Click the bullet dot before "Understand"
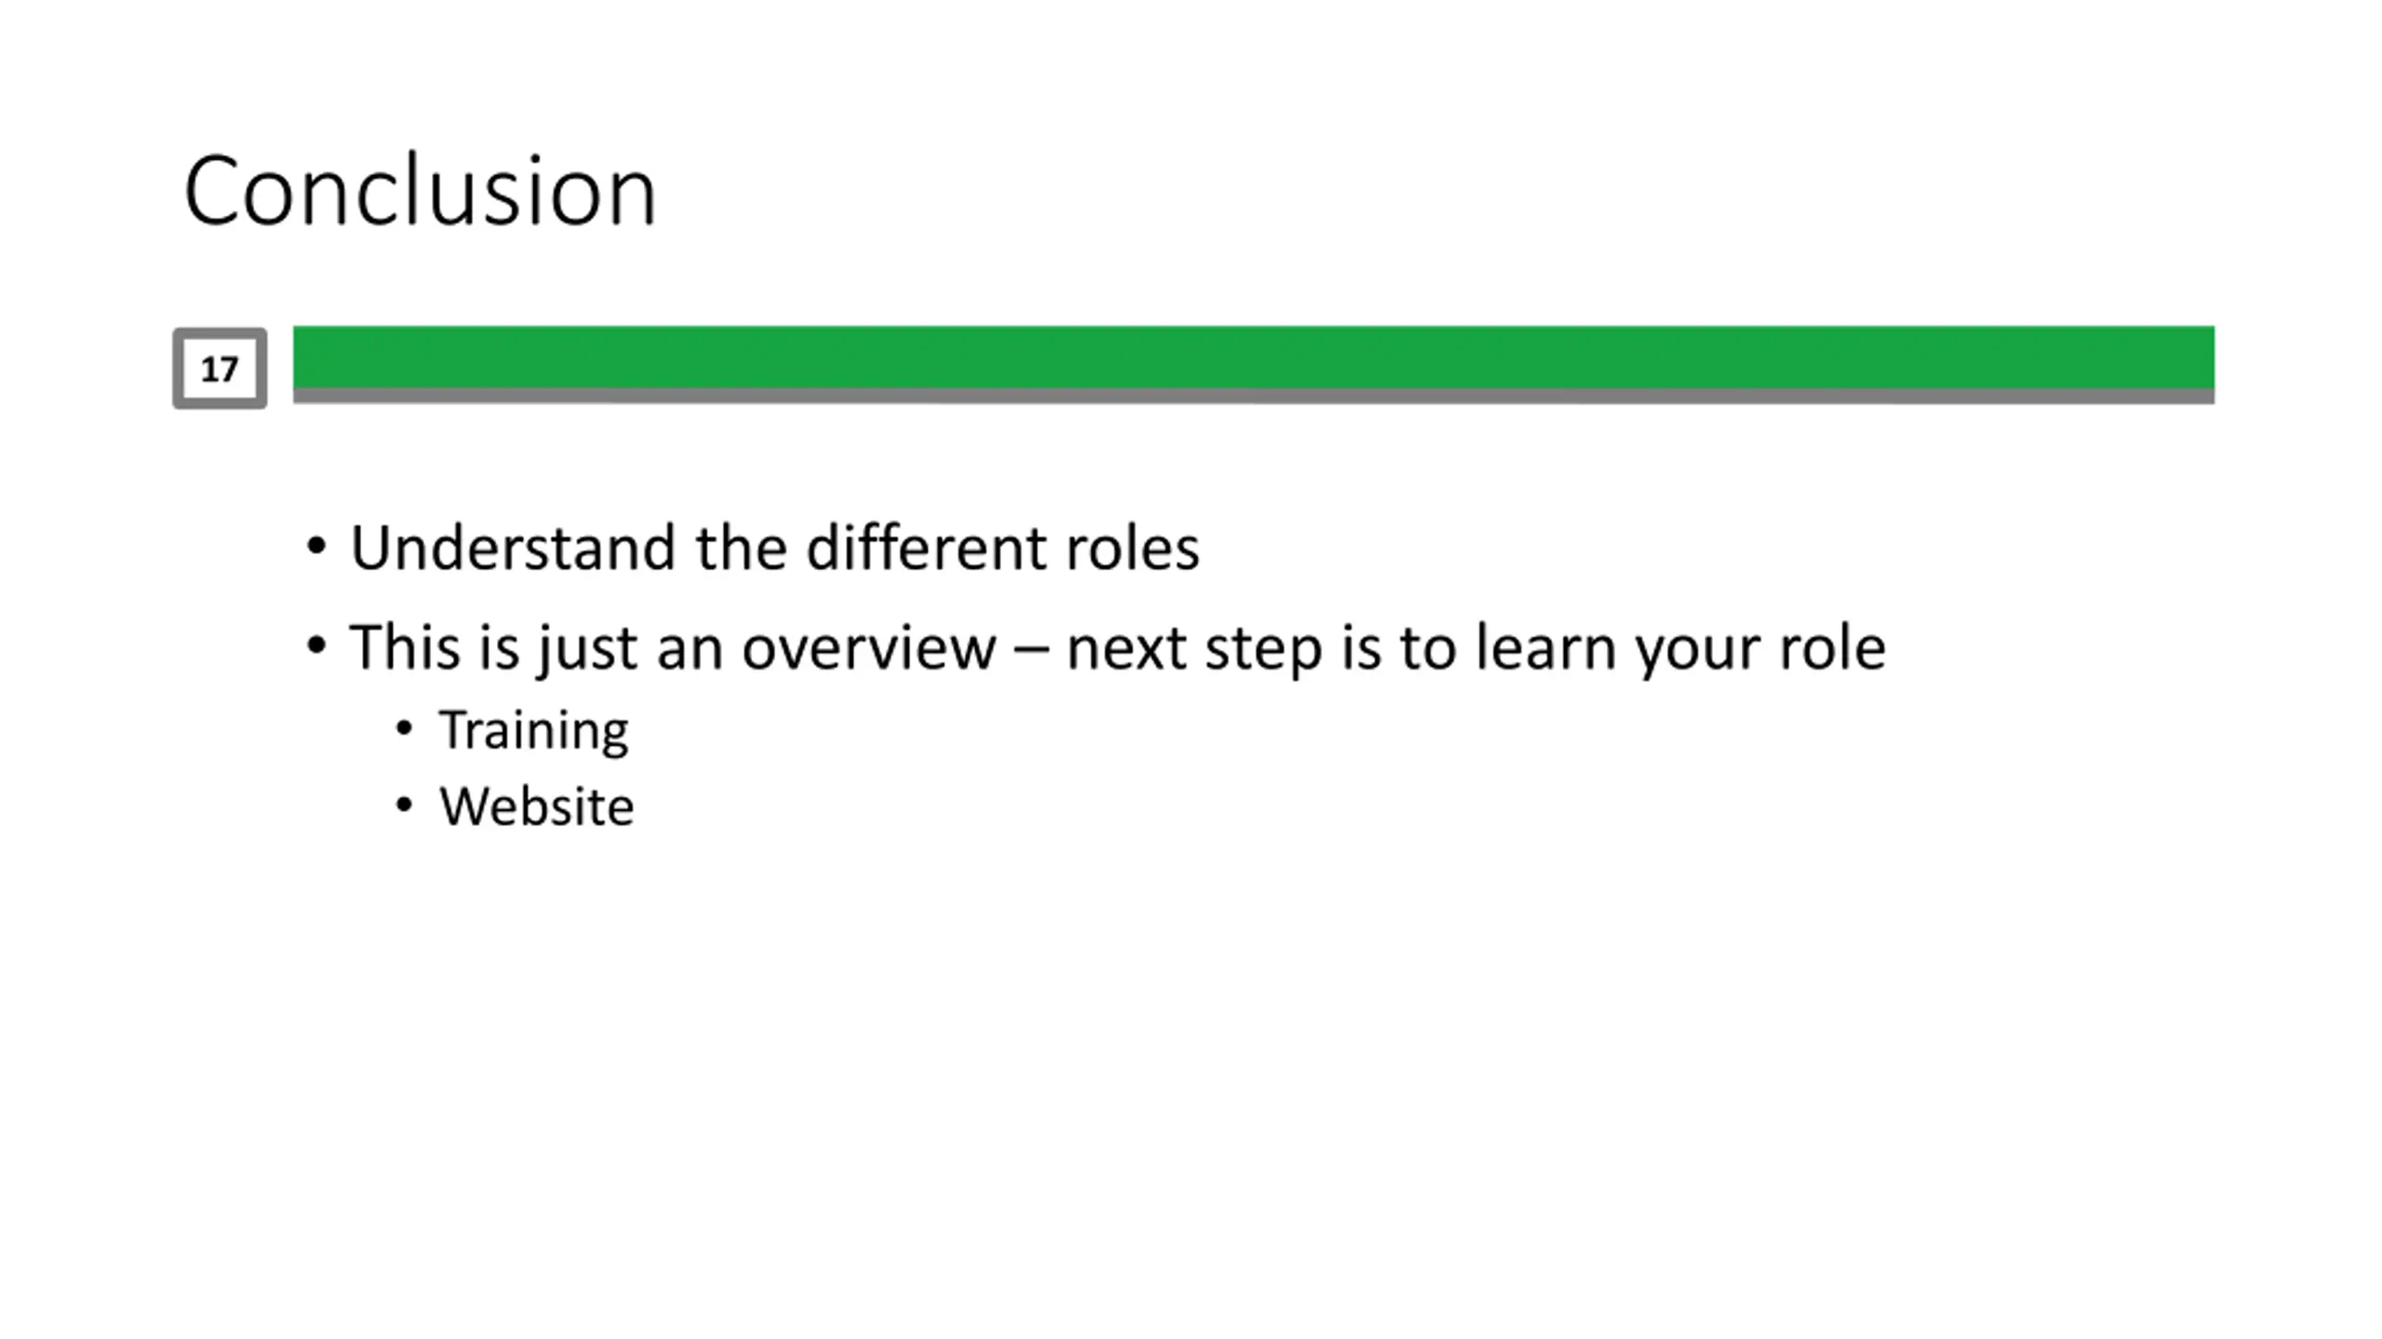Image resolution: width=2382 pixels, height=1339 pixels. point(316,547)
